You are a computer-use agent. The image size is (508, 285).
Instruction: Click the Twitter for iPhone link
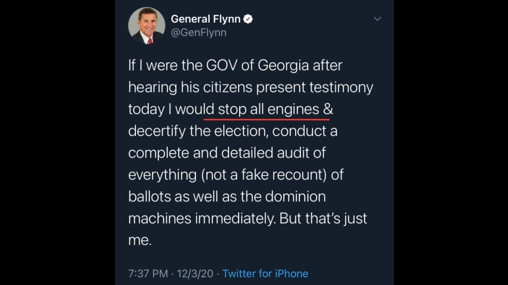coord(265,274)
